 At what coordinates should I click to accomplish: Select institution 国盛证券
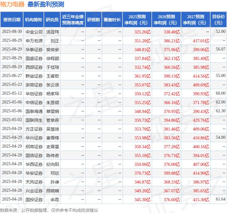click(34, 58)
